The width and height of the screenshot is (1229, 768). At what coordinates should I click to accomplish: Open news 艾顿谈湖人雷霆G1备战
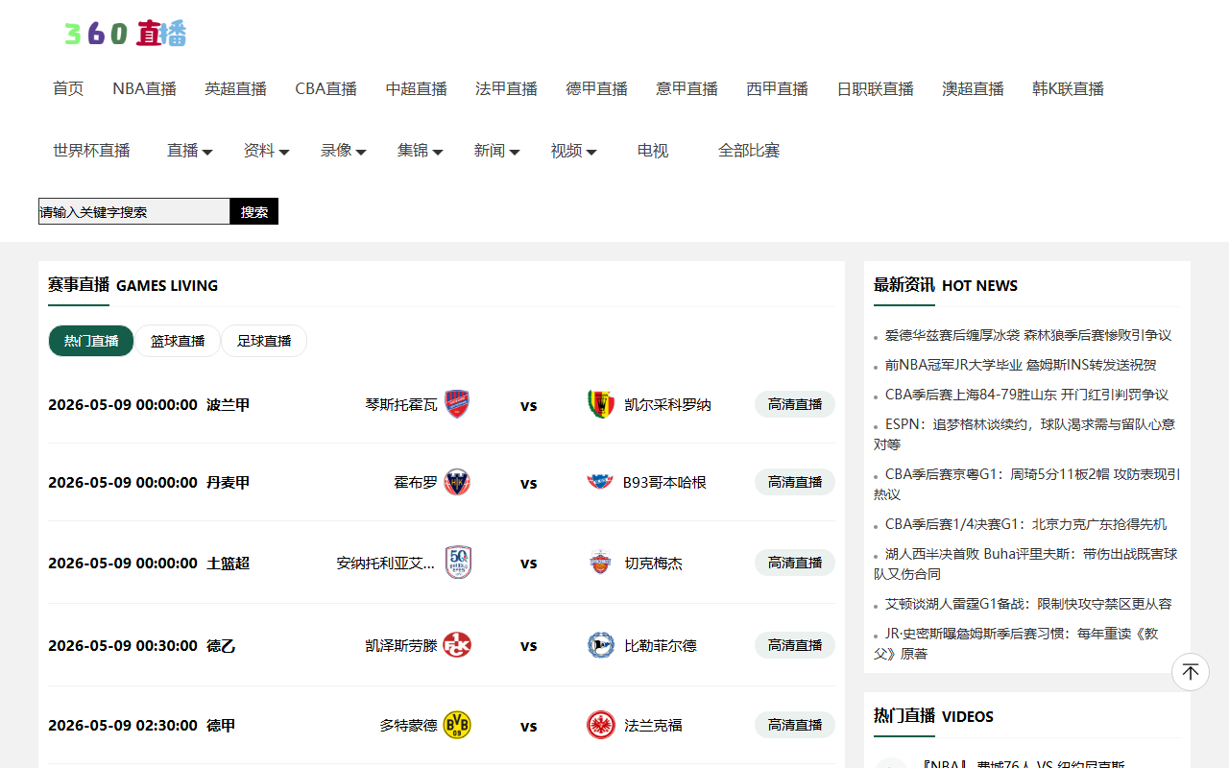click(1028, 604)
